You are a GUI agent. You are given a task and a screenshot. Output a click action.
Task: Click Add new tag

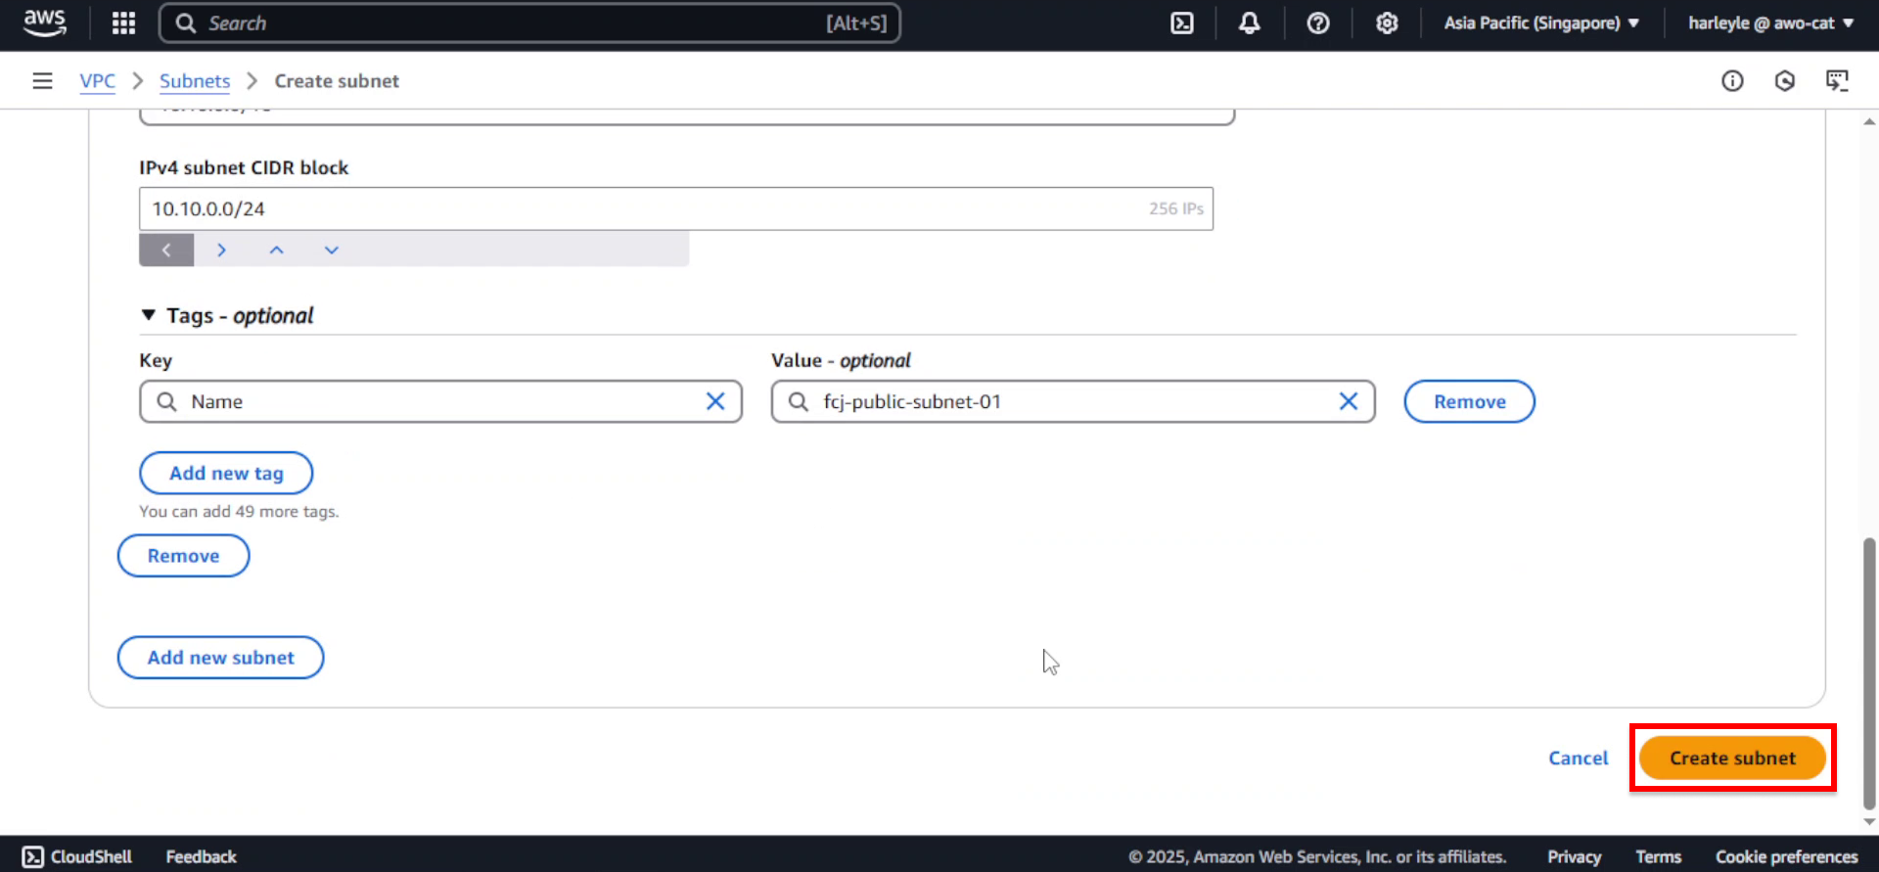pos(226,473)
